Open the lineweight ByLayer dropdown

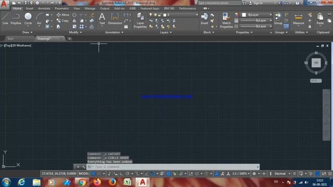pyautogui.click(x=256, y=21)
